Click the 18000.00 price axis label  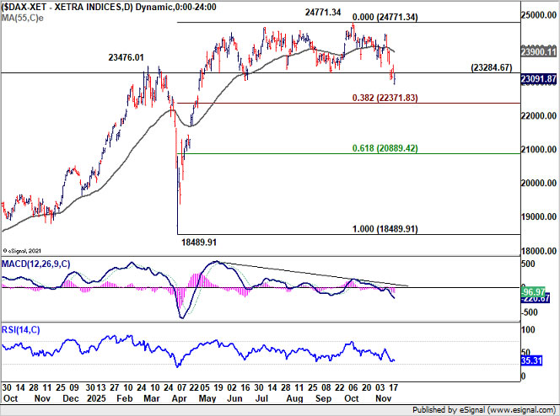539,251
